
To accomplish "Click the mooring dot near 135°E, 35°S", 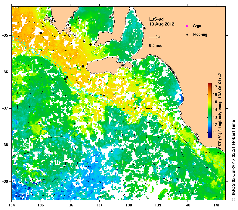I will pyautogui.click(x=41, y=33).
